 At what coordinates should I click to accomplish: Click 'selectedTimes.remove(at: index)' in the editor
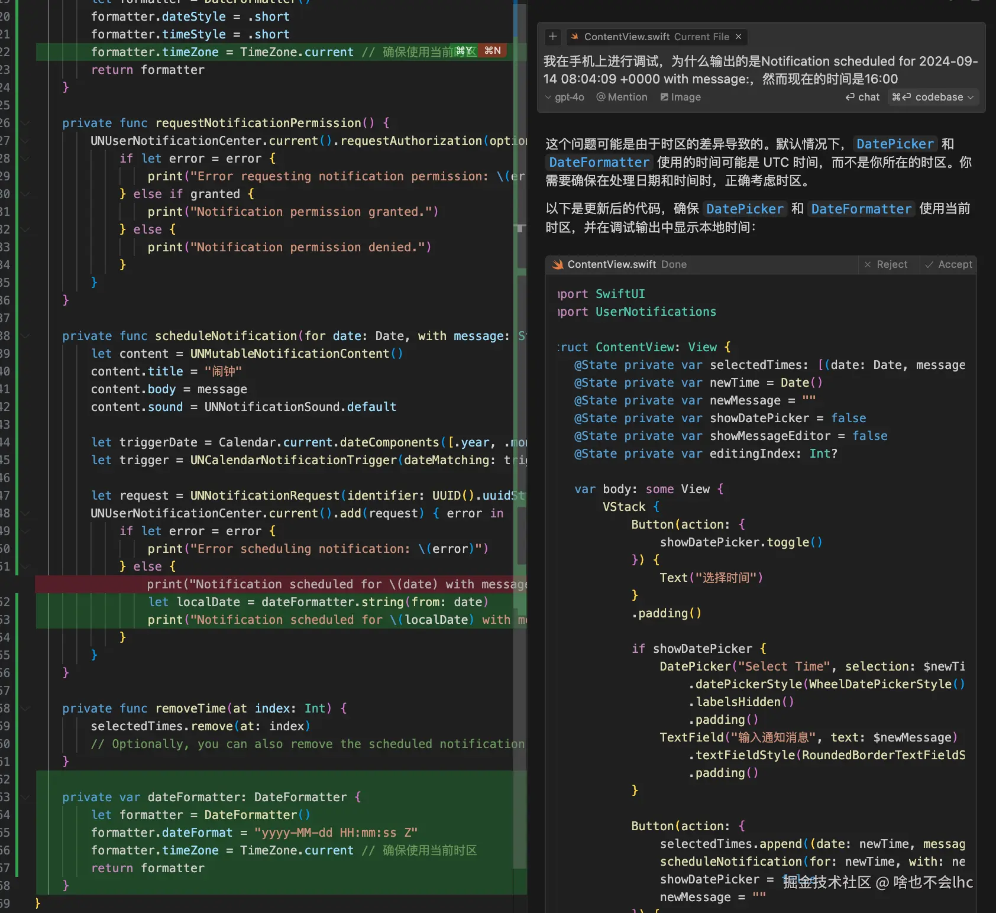201,726
